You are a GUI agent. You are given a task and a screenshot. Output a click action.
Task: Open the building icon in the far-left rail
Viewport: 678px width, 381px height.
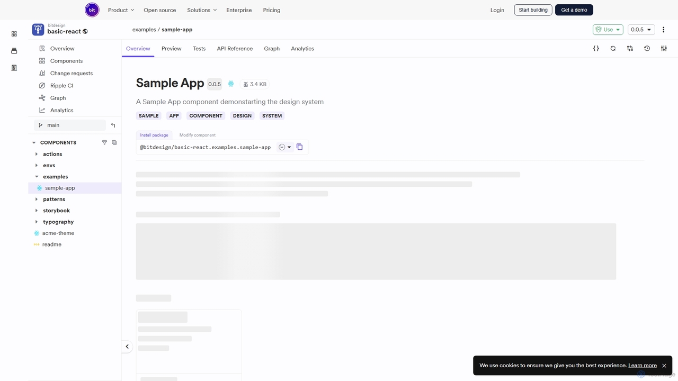14,68
